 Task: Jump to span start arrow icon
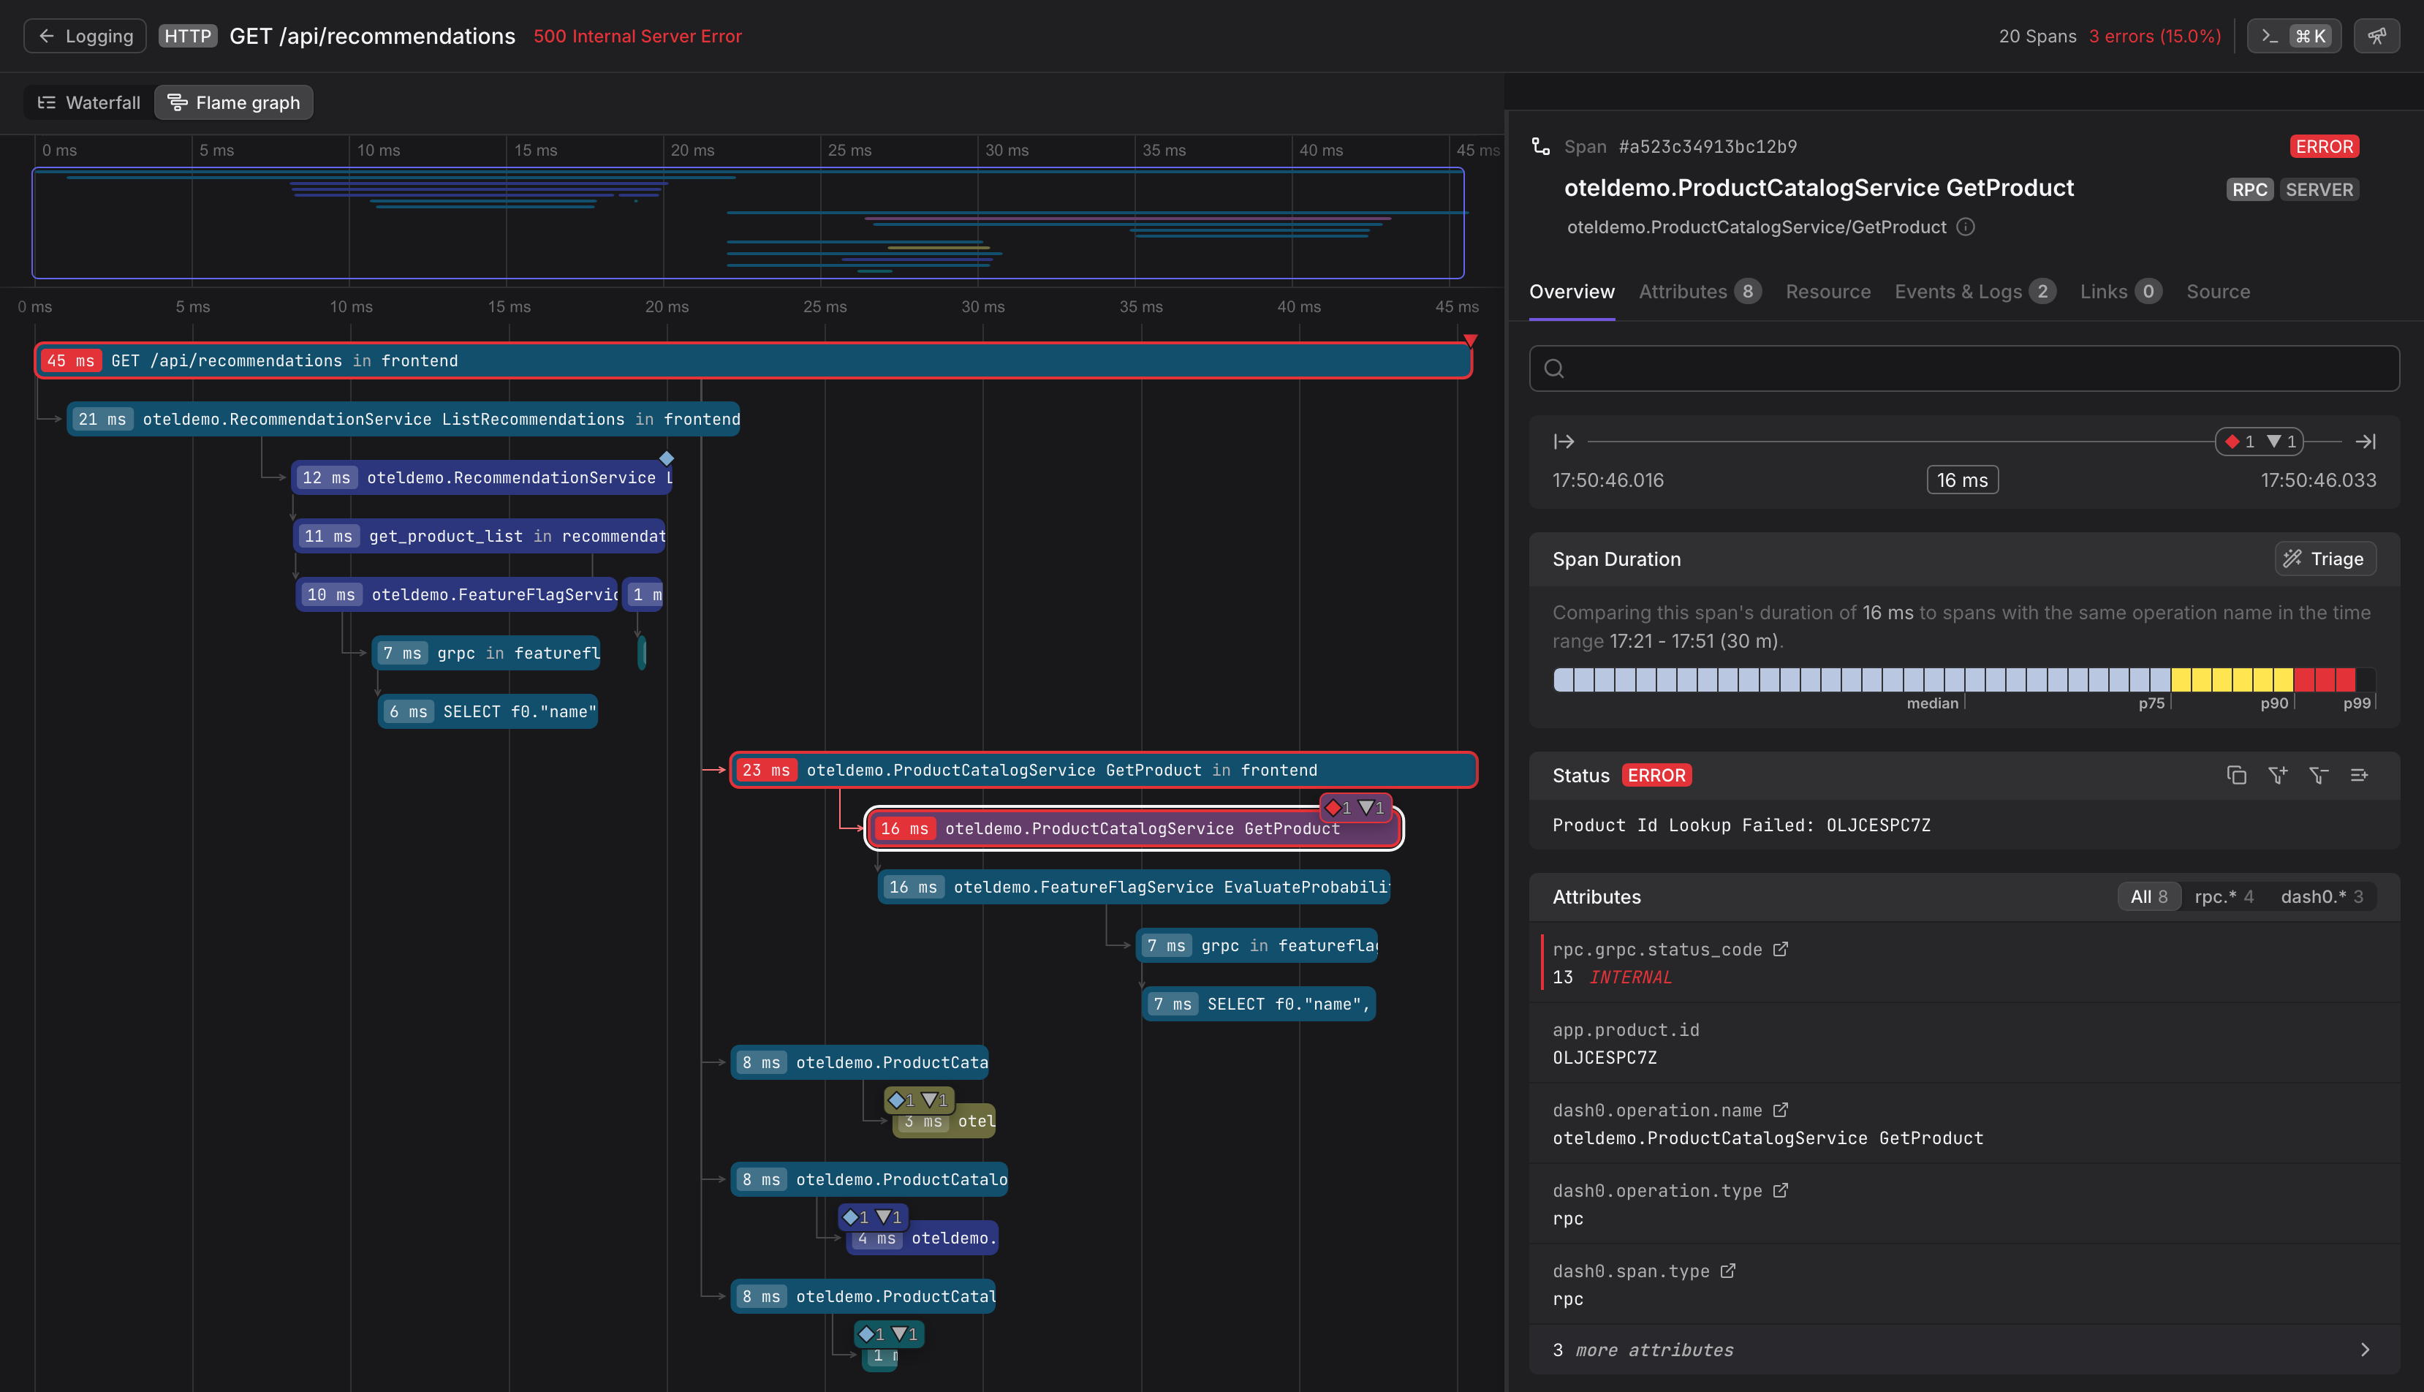pyautogui.click(x=1564, y=442)
